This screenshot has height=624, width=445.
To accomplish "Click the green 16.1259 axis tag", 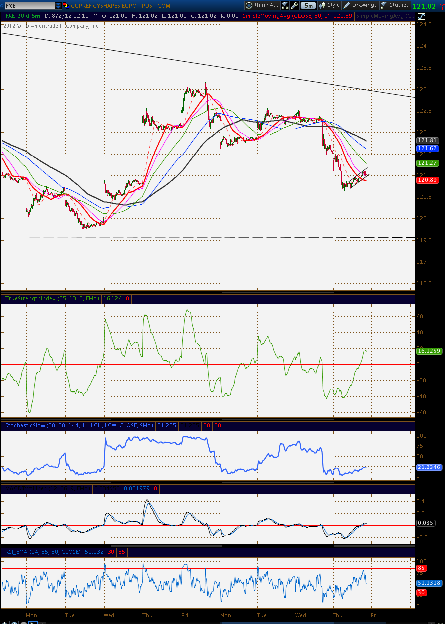I will [429, 351].
